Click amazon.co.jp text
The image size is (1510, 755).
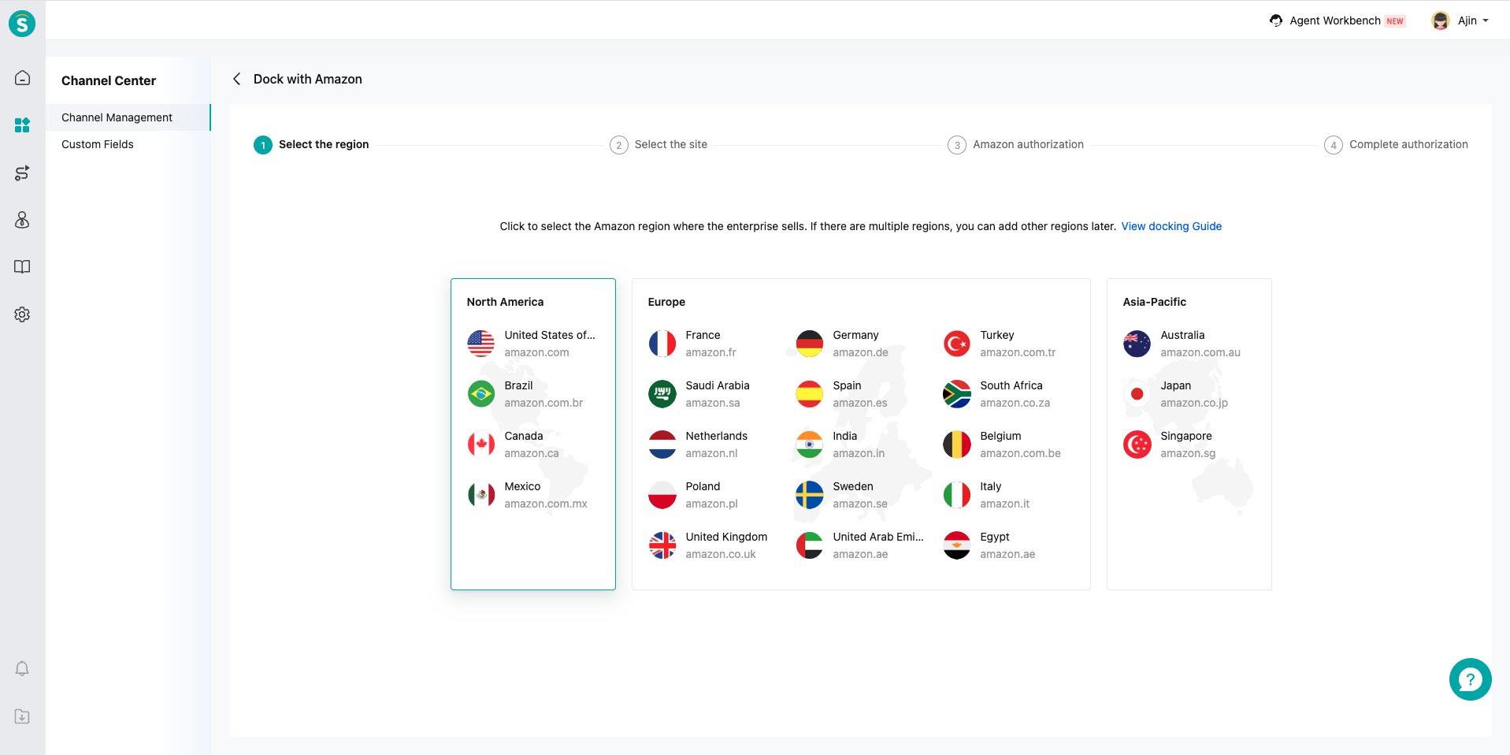pyautogui.click(x=1194, y=403)
